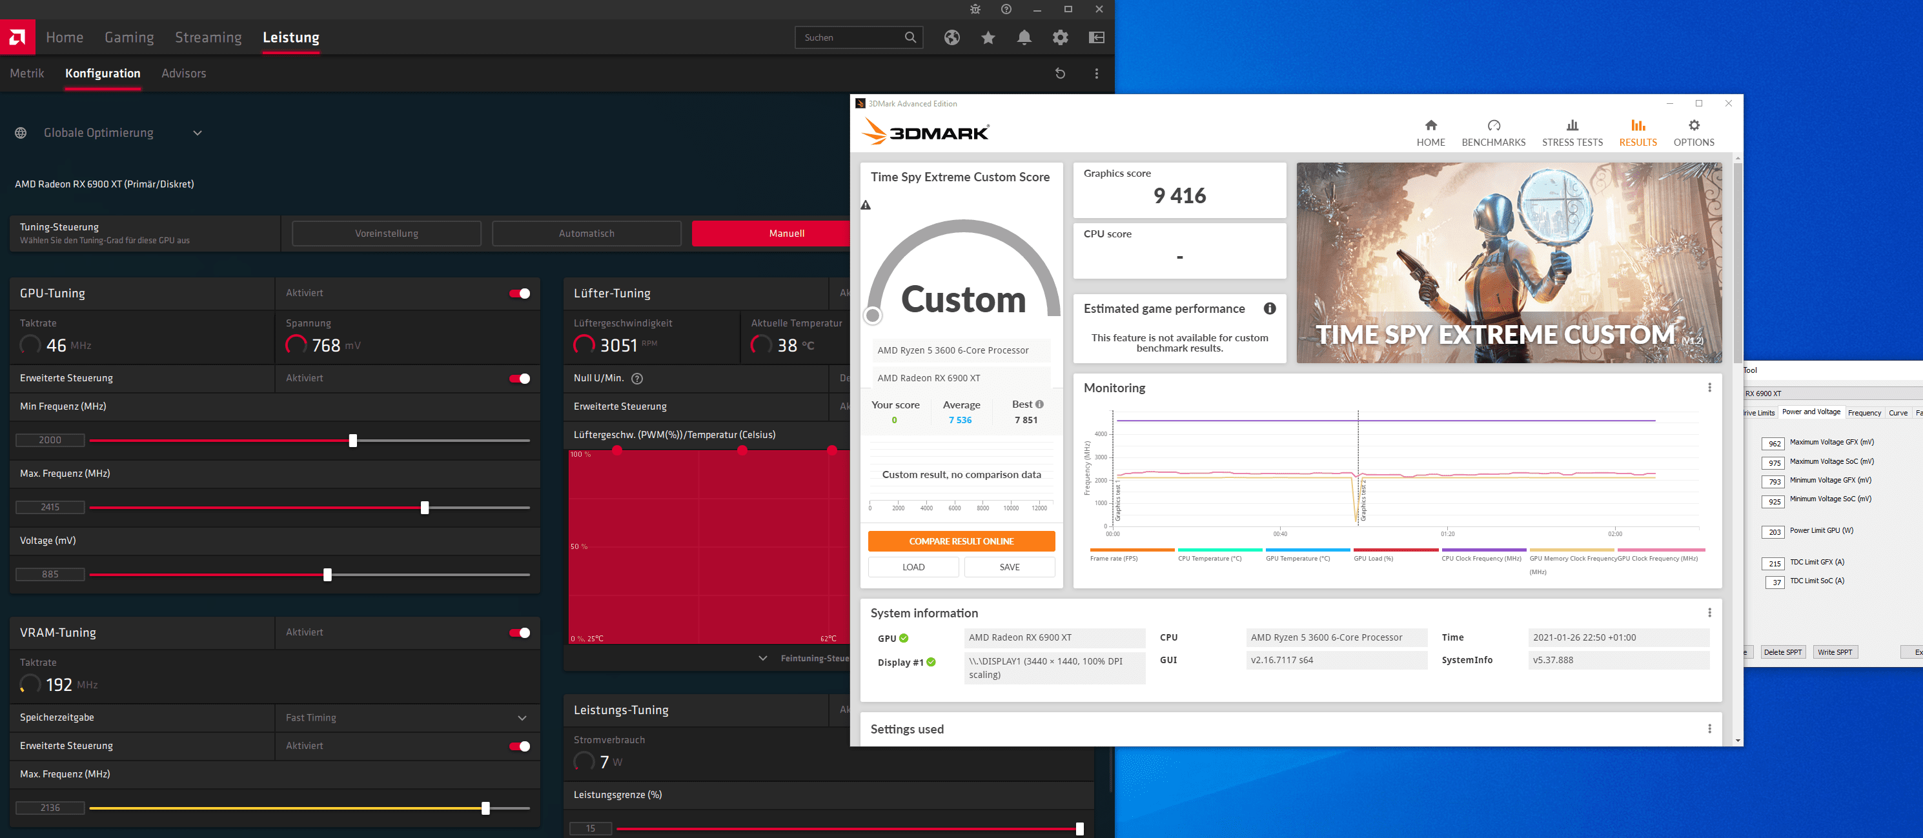The height and width of the screenshot is (838, 1923).
Task: Open 3DMark RESULTS icon
Action: pyautogui.click(x=1638, y=125)
